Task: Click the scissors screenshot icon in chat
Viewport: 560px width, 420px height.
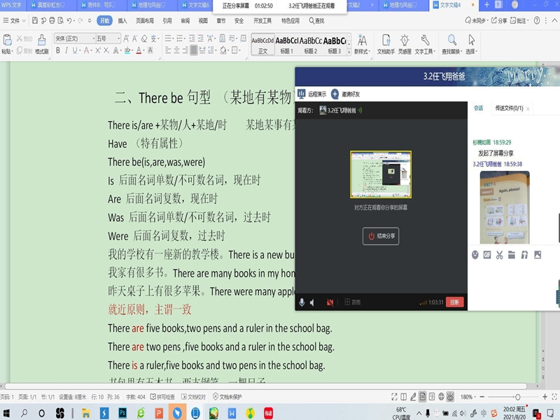Action: (x=499, y=255)
